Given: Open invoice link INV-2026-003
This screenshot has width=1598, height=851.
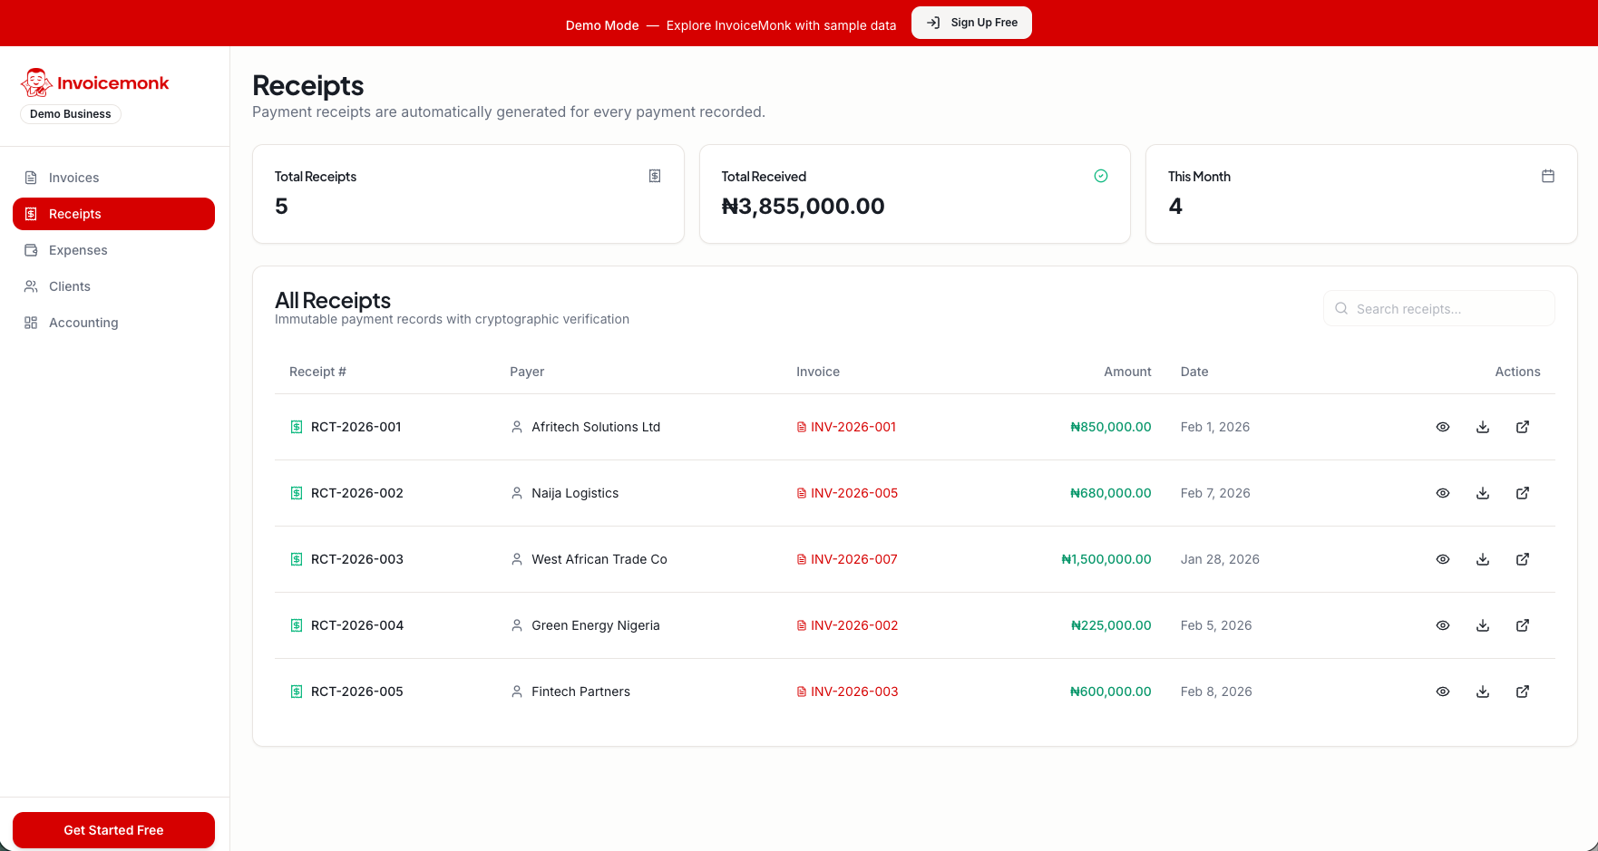Looking at the screenshot, I should pos(847,691).
